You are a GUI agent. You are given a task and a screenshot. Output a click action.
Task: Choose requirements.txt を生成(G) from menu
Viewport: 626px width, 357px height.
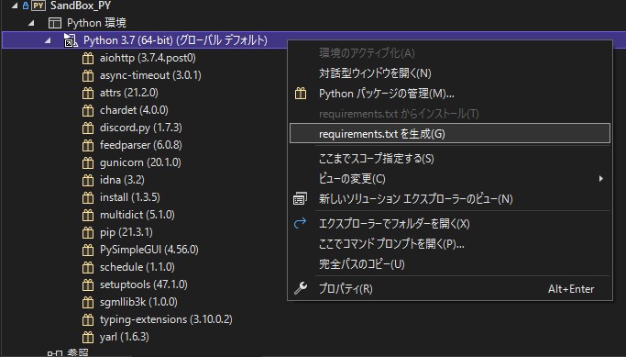450,133
